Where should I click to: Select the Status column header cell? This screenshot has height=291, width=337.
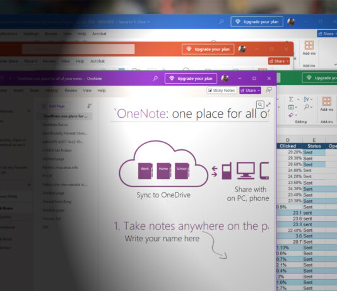314,146
